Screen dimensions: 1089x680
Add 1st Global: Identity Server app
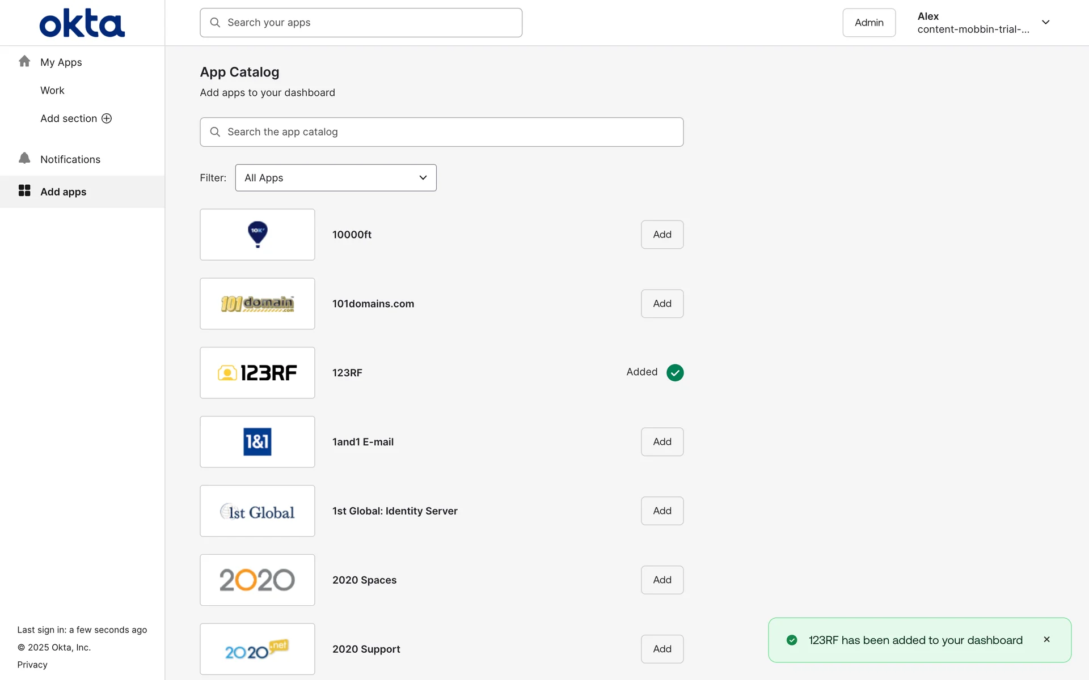click(x=661, y=511)
